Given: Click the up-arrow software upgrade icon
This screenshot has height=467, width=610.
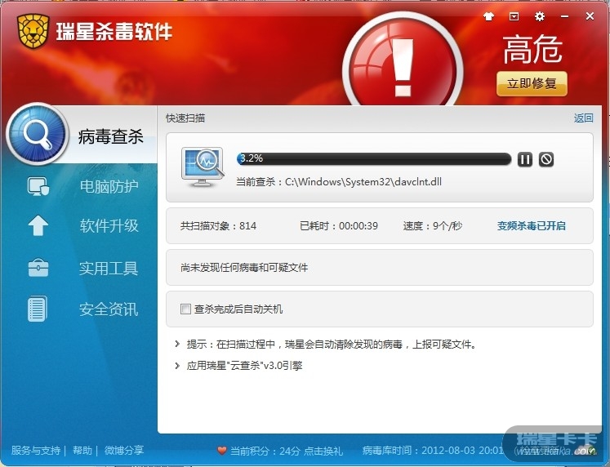Looking at the screenshot, I should [38, 225].
